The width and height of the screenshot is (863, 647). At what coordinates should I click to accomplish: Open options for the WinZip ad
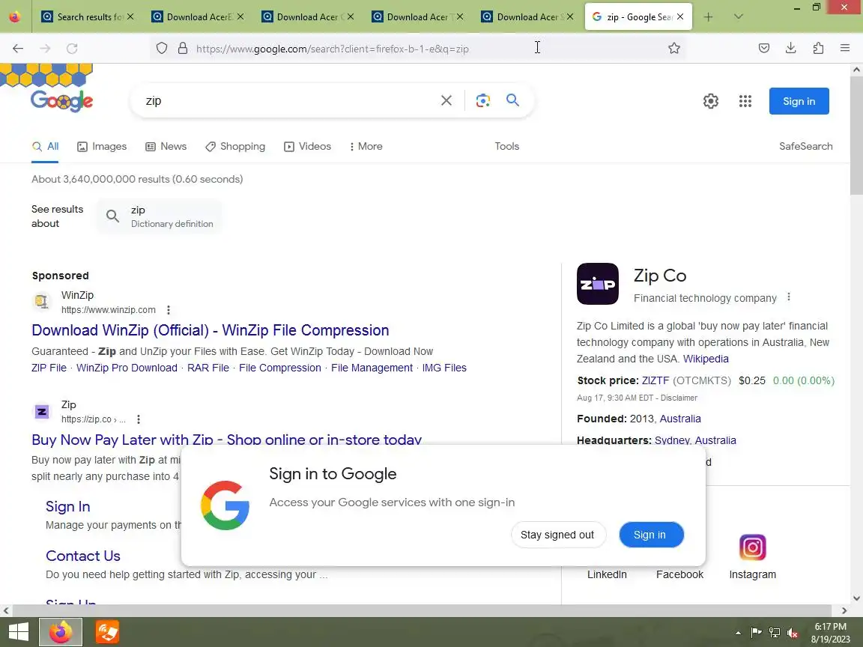169,310
